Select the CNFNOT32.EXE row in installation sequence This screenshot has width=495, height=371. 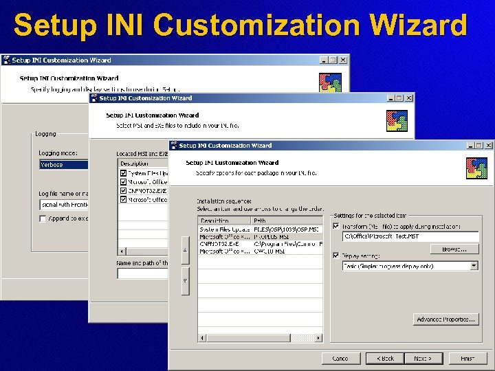click(261, 244)
